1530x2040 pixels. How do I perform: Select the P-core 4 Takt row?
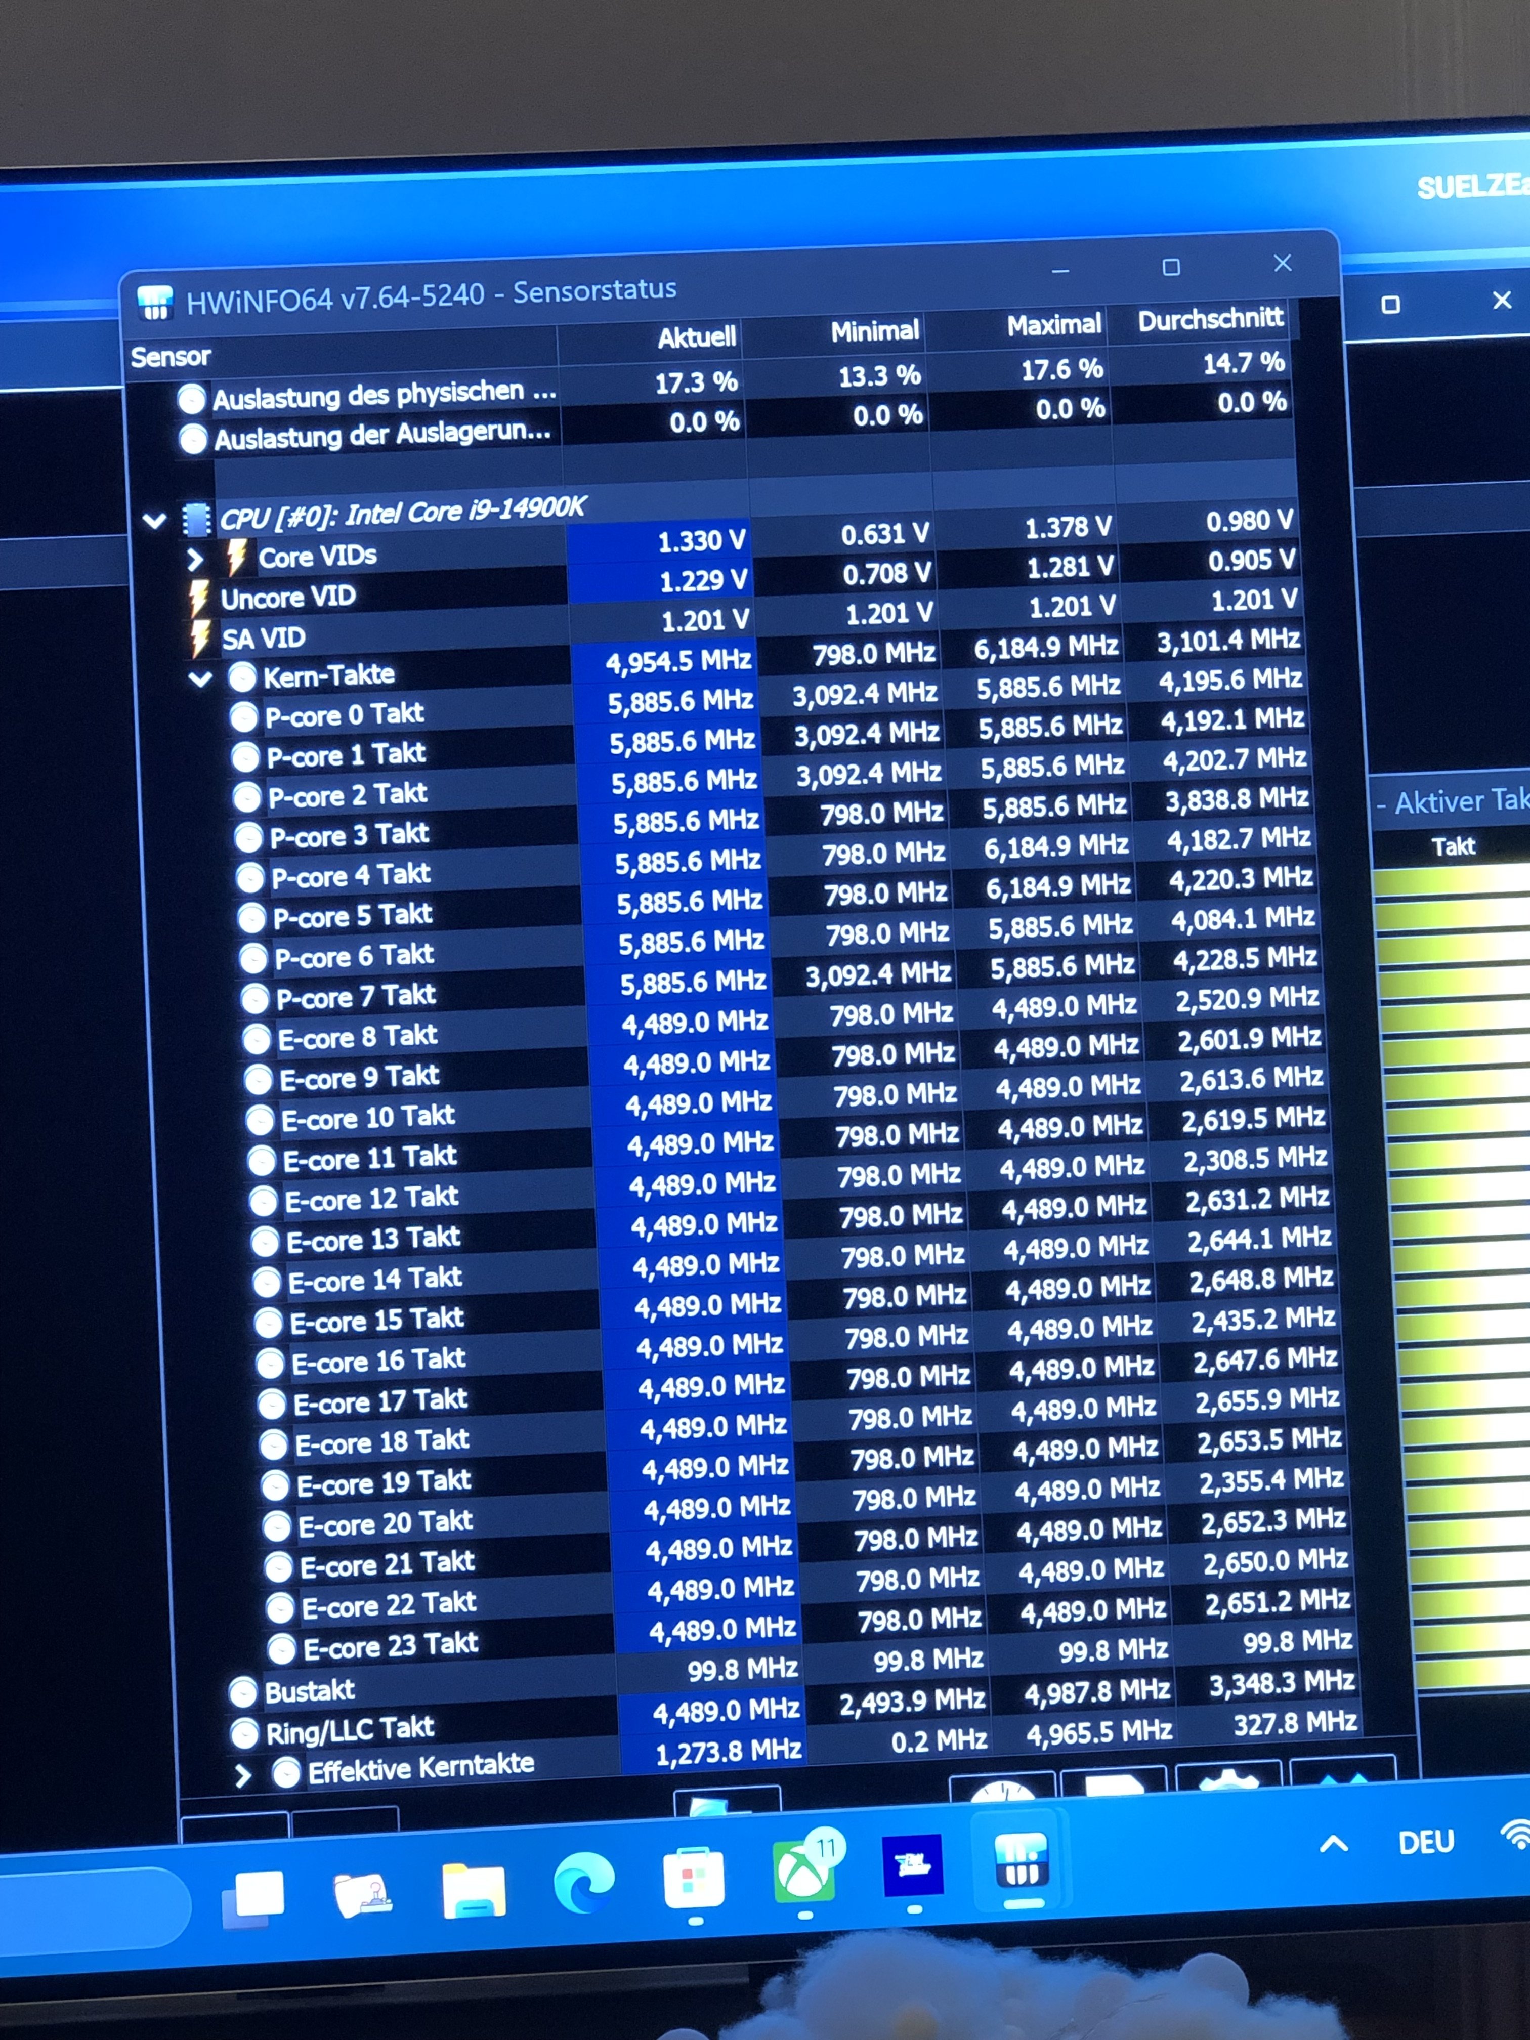351,875
